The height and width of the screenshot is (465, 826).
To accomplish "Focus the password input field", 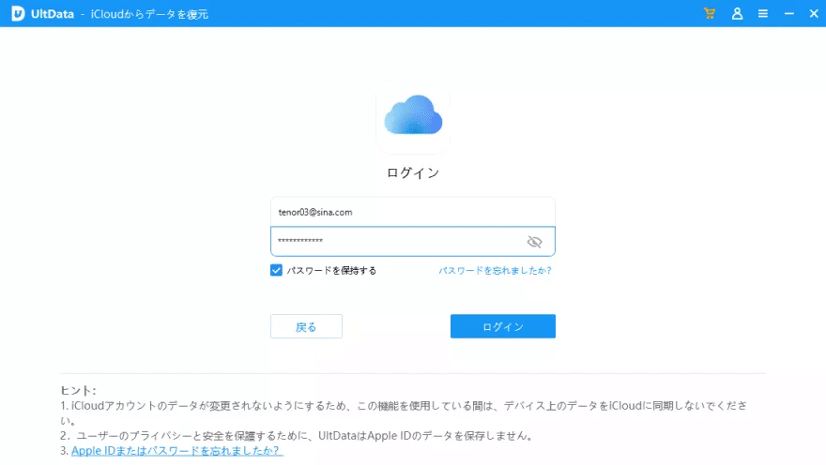I will (x=412, y=242).
